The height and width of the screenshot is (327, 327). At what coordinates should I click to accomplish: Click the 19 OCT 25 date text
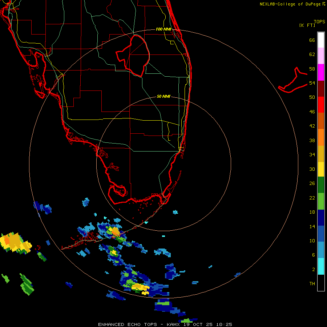tap(198, 324)
